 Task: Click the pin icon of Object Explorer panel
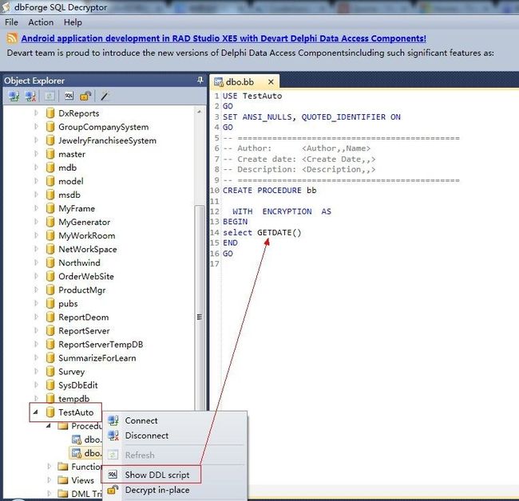(x=200, y=80)
